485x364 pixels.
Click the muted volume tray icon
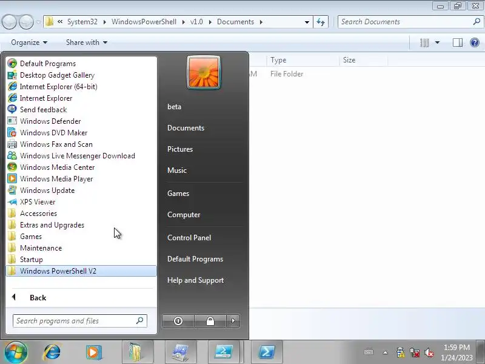click(x=429, y=352)
